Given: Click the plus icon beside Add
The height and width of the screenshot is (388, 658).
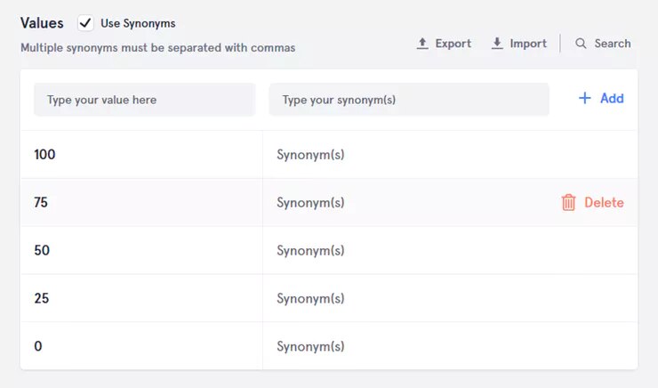Looking at the screenshot, I should 585,99.
